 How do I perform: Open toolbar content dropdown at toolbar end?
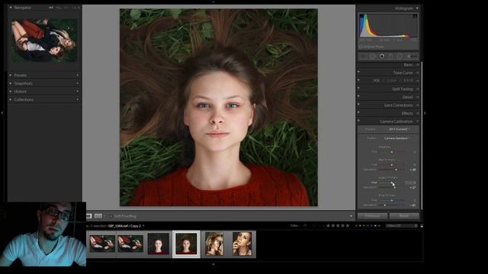351,216
